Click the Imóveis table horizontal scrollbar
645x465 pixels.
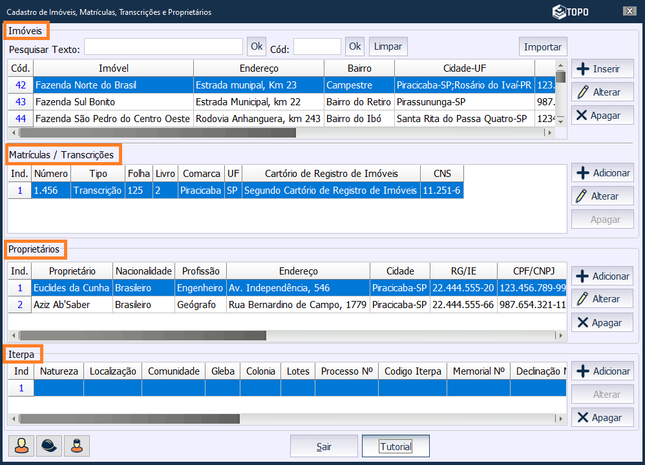155,132
